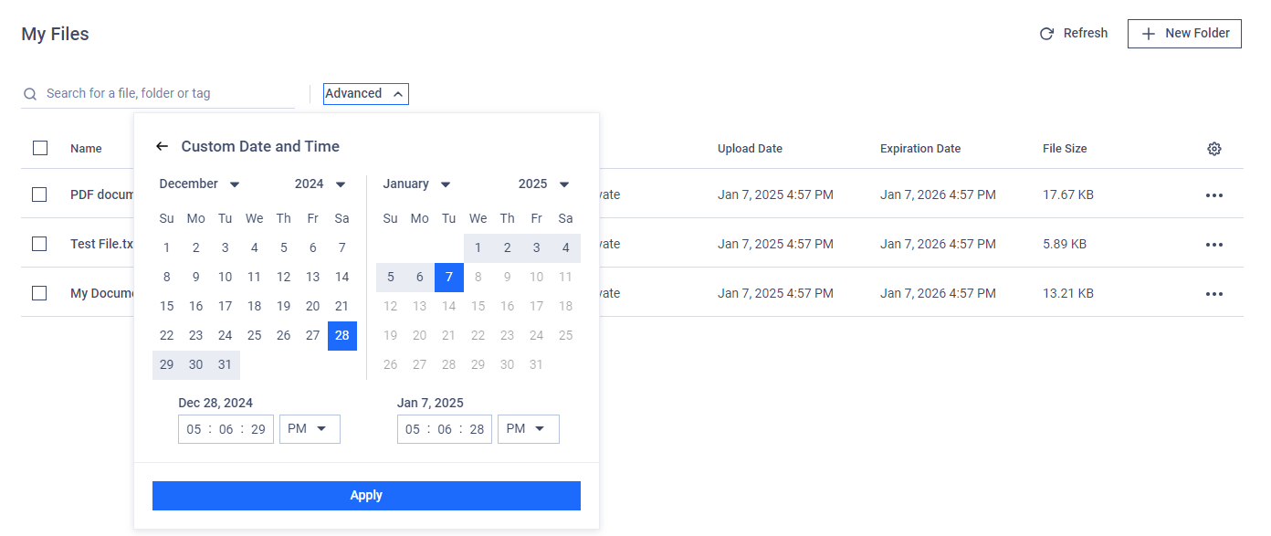This screenshot has width=1271, height=536.
Task: Click the Apply button
Action: coord(366,495)
